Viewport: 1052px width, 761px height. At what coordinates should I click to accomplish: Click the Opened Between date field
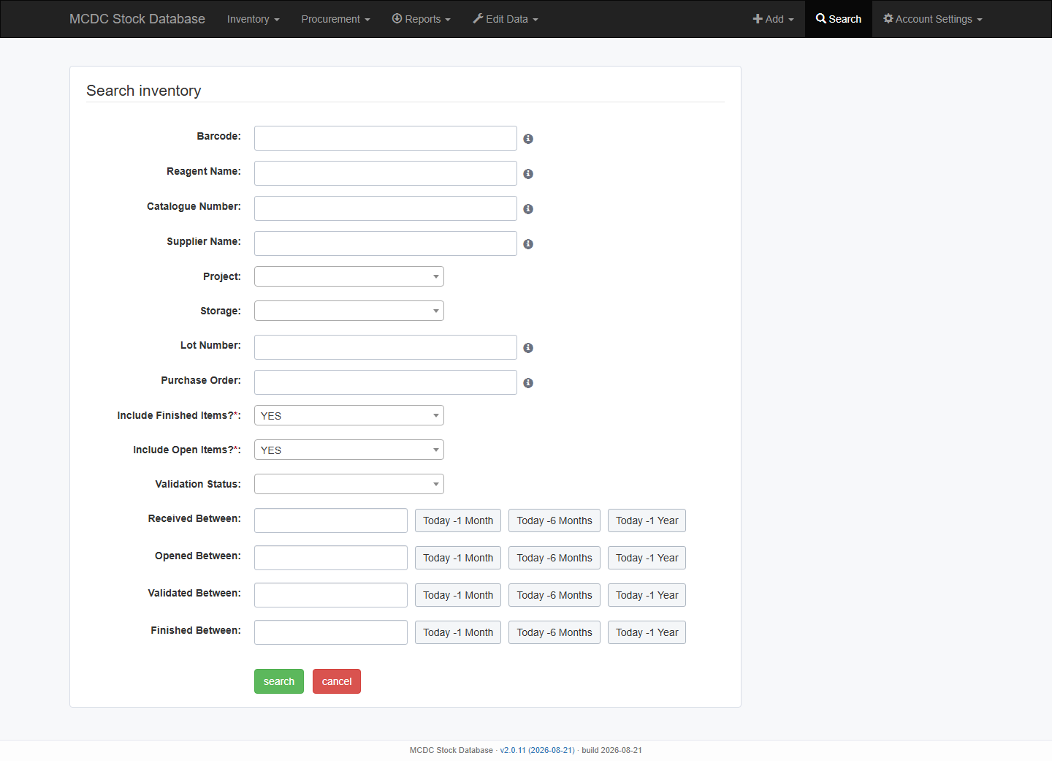[x=331, y=558]
